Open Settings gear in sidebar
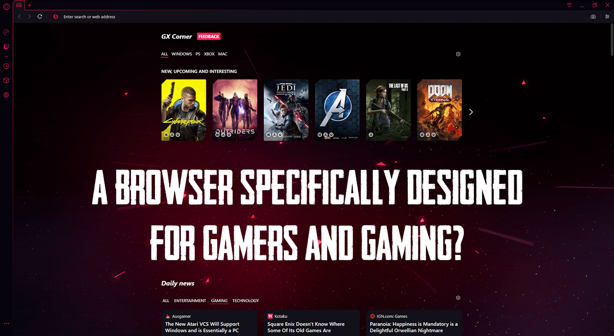 tap(6, 95)
